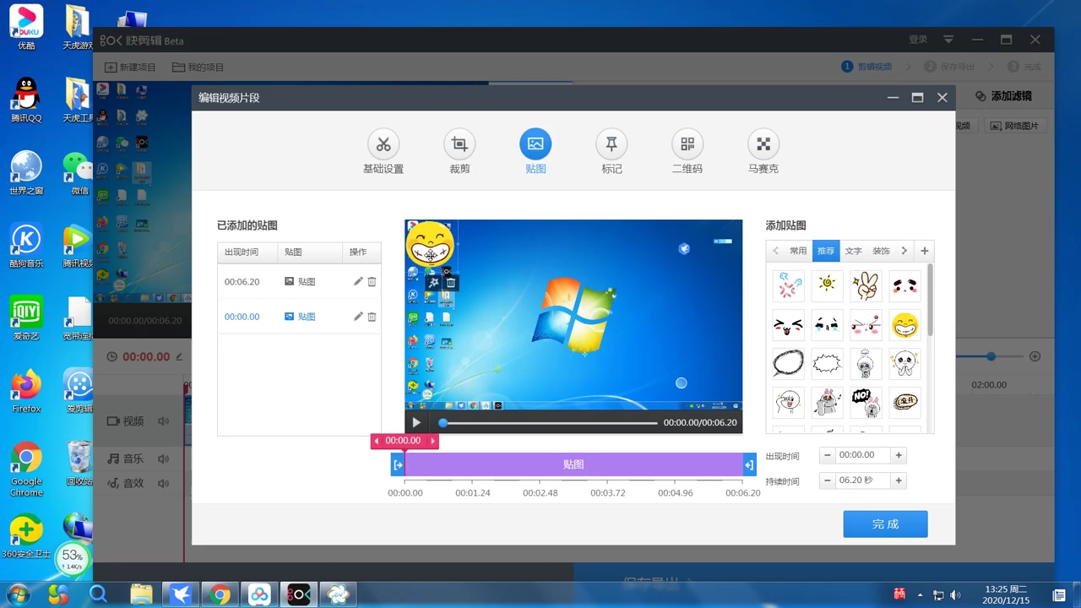Click the left trim handle of sticker bar
The height and width of the screenshot is (608, 1081).
pyautogui.click(x=399, y=464)
